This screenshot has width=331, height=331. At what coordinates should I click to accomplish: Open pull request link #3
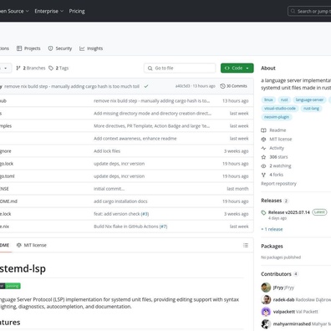(x=145, y=214)
